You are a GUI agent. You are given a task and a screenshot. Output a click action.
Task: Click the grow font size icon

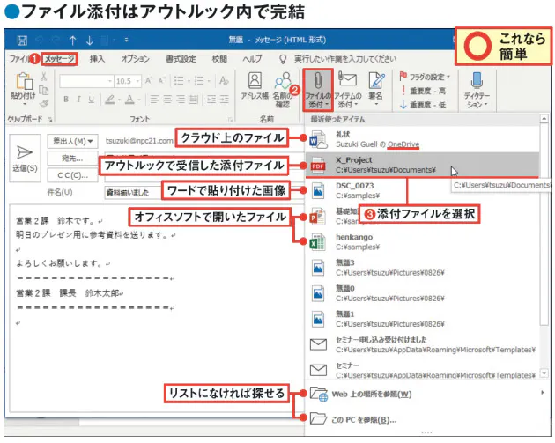pos(149,81)
